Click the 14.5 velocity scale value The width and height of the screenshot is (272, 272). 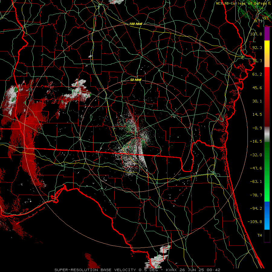[x=257, y=115]
